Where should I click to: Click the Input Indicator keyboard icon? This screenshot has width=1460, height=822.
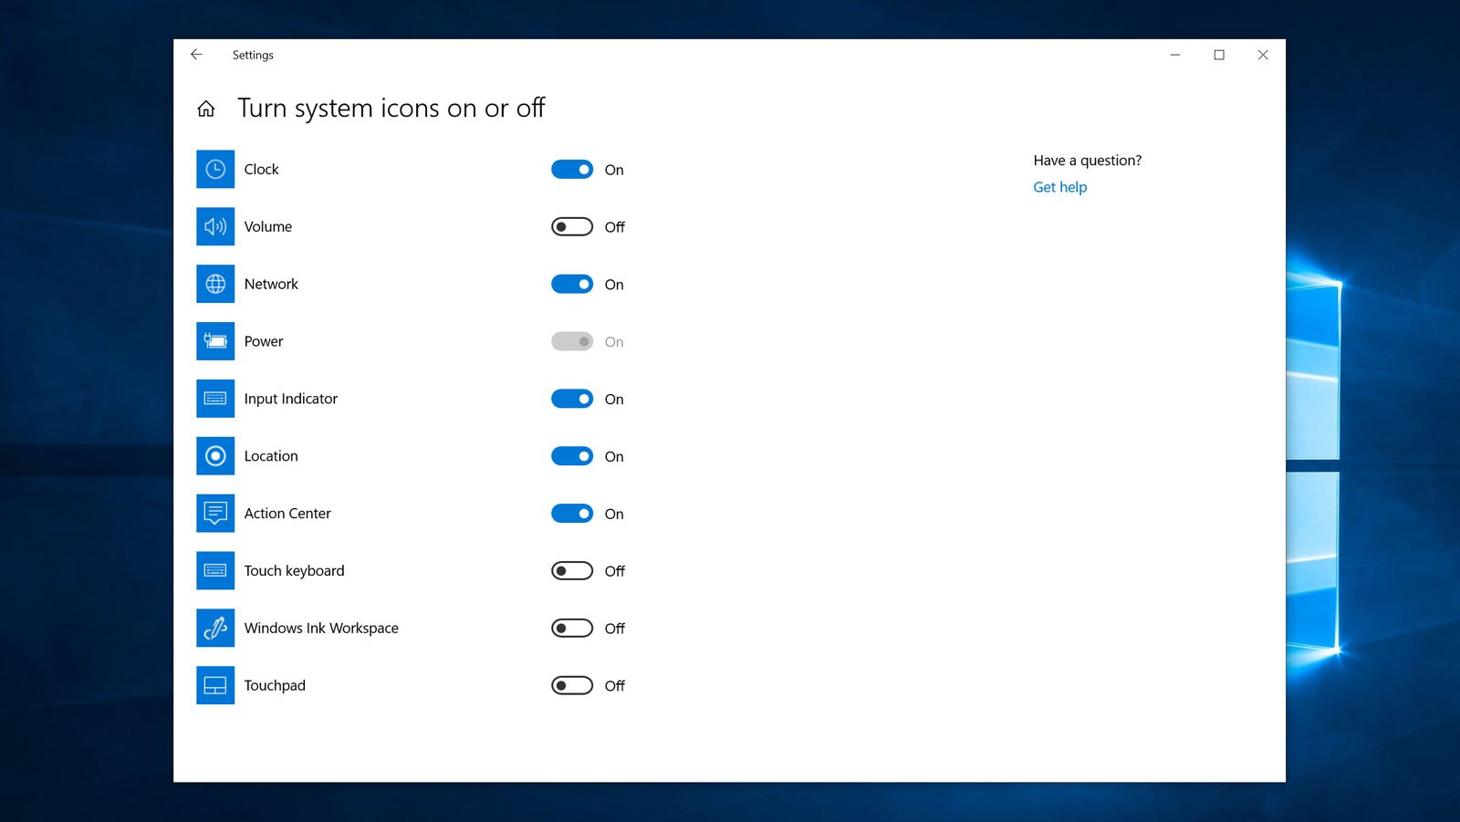(x=214, y=398)
